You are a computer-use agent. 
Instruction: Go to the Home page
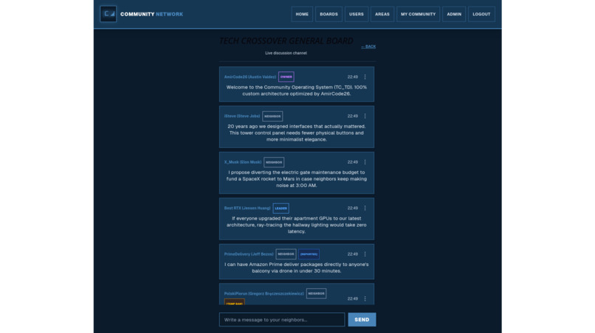(302, 14)
